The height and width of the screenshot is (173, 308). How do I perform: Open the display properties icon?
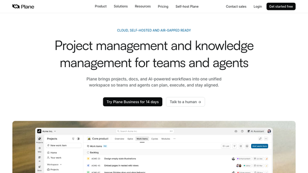(241, 146)
